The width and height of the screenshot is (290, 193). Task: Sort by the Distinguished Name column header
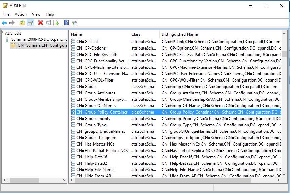pos(220,34)
